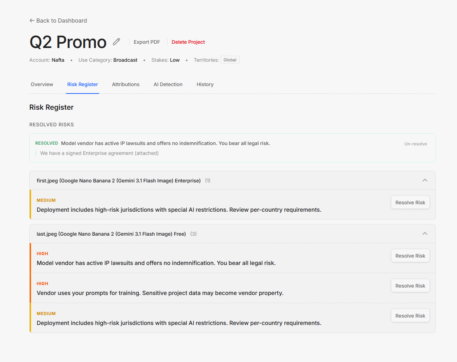This screenshot has height=362, width=457.
Task: Select the Risk Register tab
Action: [x=83, y=84]
